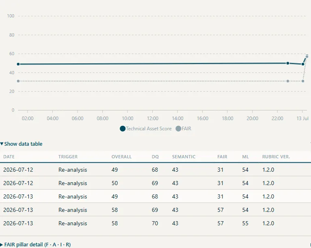Click the 22:00 x-axis label
This screenshot has height=248, width=311.
point(277,119)
